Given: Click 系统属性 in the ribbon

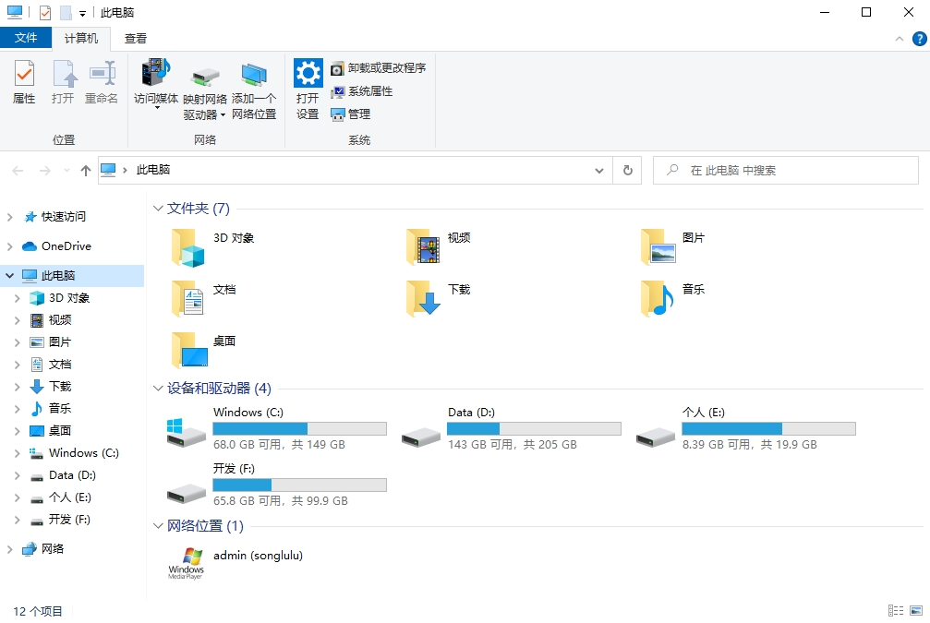Looking at the screenshot, I should click(362, 91).
